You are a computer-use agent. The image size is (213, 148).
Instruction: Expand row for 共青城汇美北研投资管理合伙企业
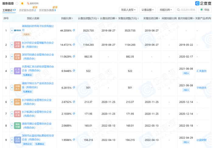click(x=12, y=71)
